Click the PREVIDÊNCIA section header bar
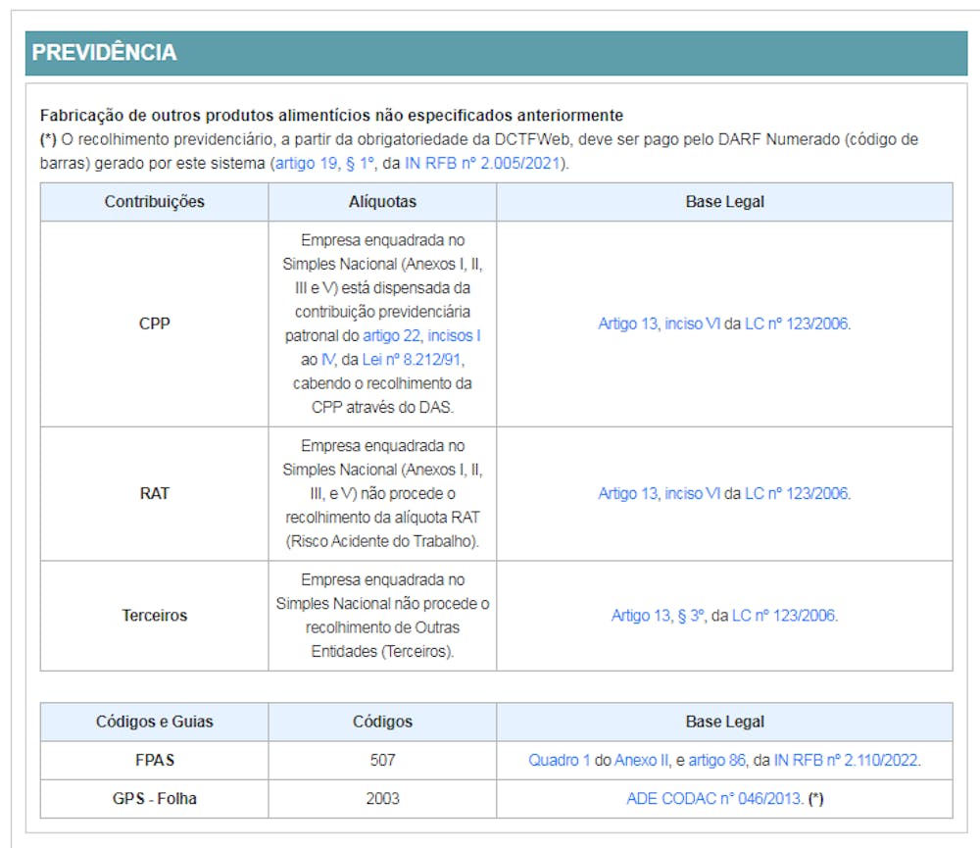The image size is (980, 848). pos(496,53)
